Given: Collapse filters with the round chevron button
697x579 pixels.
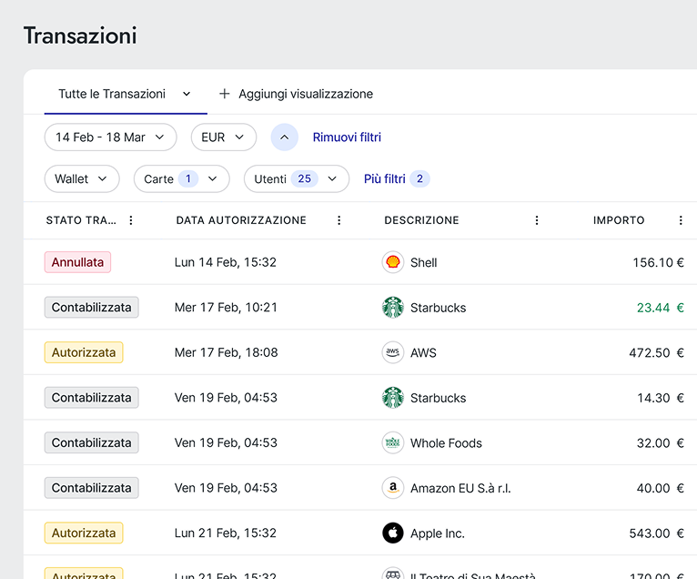Looking at the screenshot, I should [x=285, y=137].
